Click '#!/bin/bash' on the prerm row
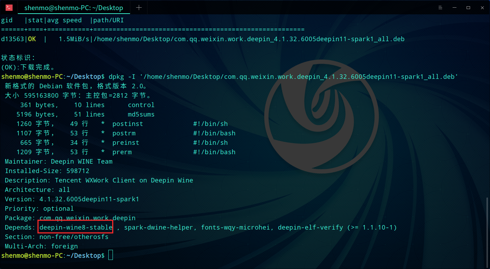The height and width of the screenshot is (269, 490). (214, 152)
